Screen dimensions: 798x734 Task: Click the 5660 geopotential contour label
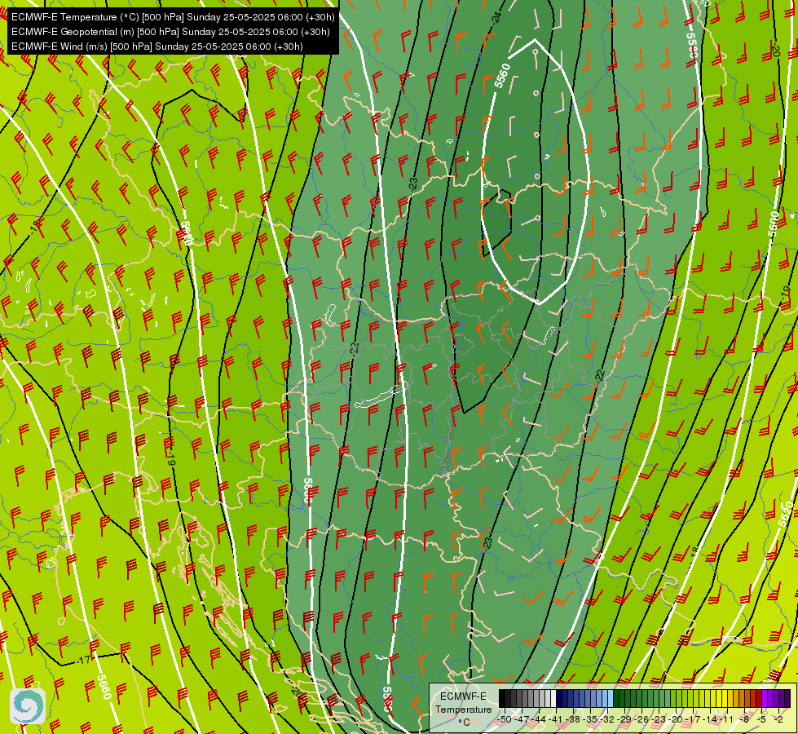(104, 687)
